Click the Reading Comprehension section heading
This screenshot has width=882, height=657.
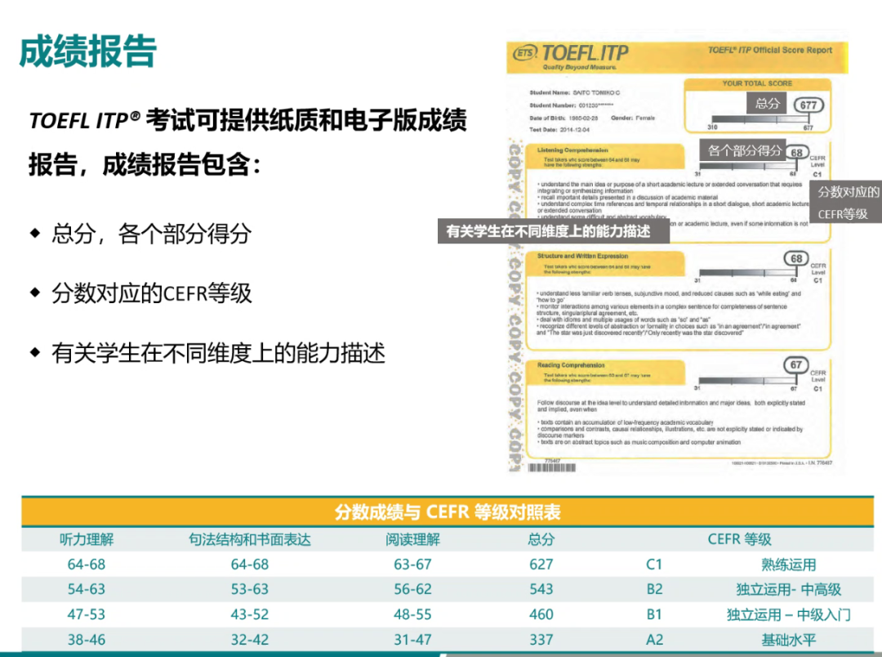pyautogui.click(x=570, y=365)
